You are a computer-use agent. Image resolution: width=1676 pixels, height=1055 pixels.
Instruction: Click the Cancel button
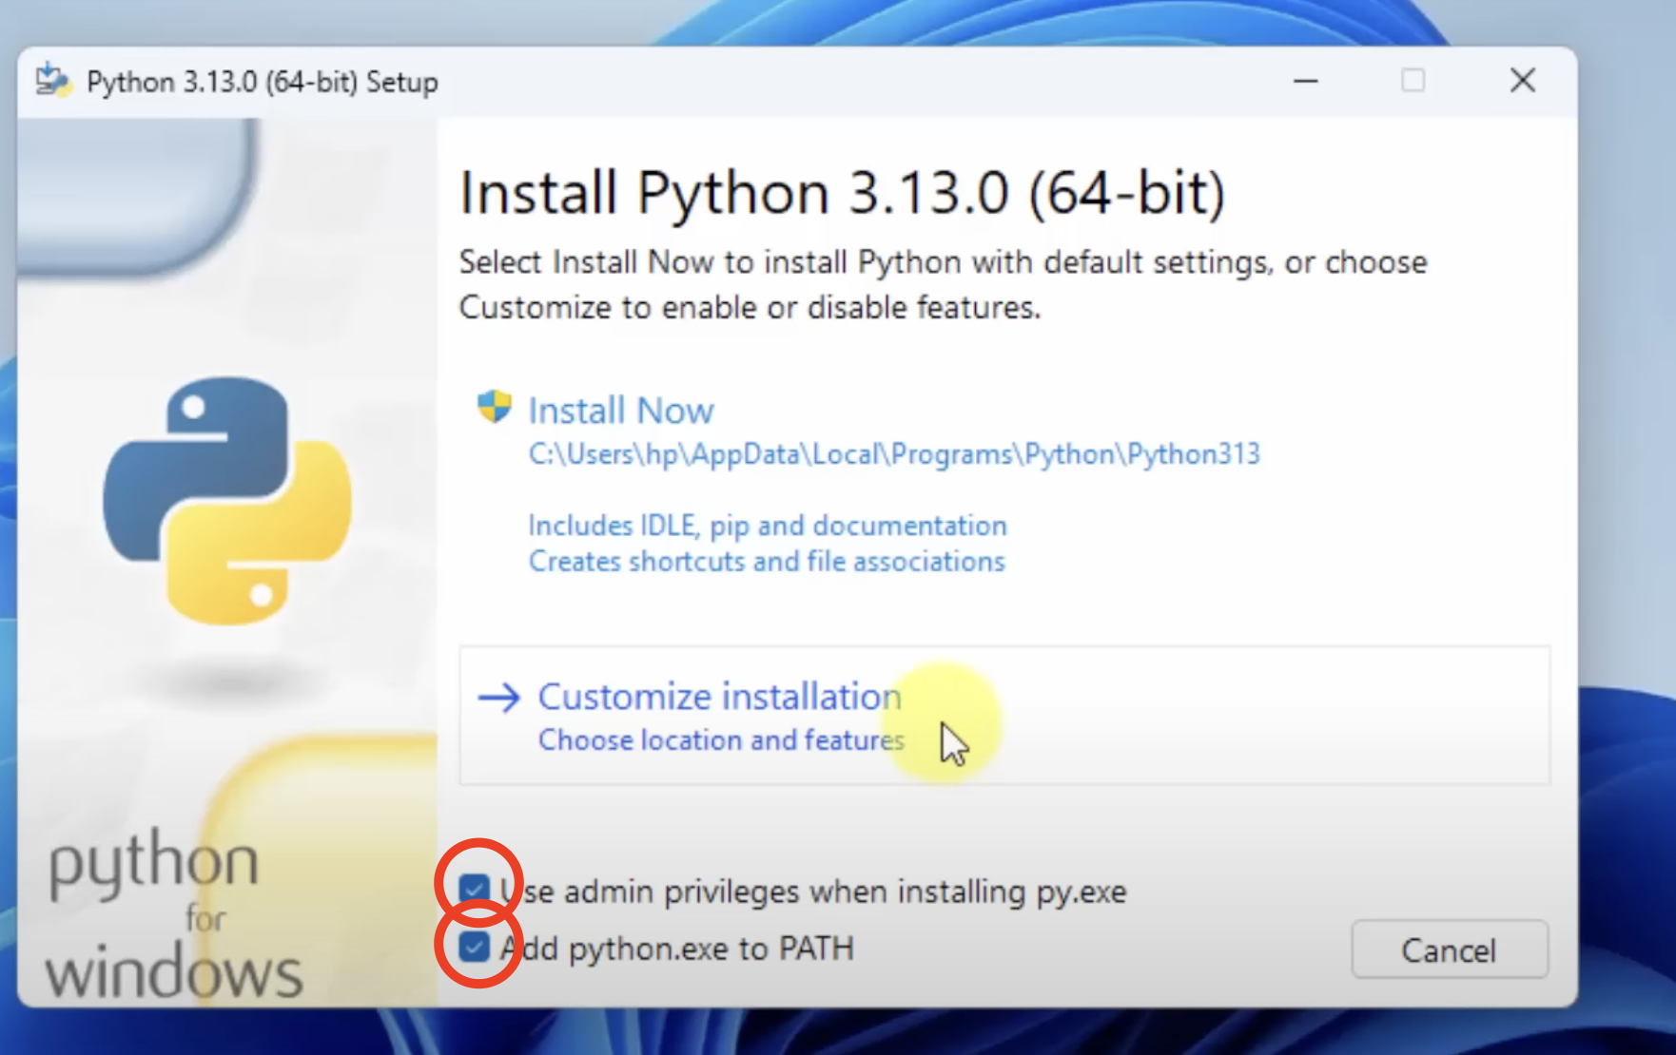(1450, 949)
